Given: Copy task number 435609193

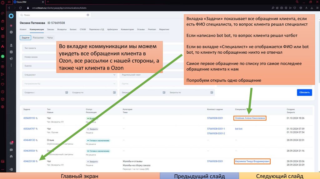Looking at the screenshot, I should click(37, 118).
